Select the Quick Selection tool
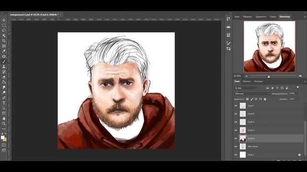This screenshot has height=172, width=307. click(4, 36)
